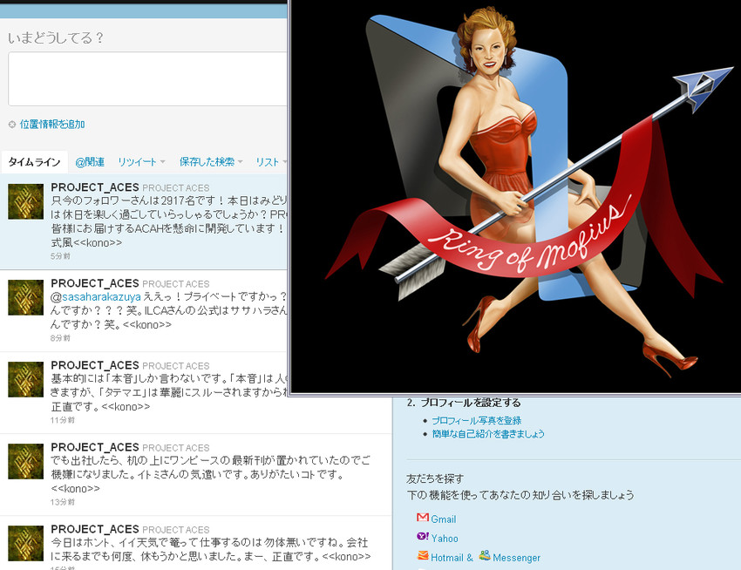Image resolution: width=741 pixels, height=570 pixels.
Task: Open PROJECT_ACES avatar on the 基本的には tweet
Action: click(25, 379)
